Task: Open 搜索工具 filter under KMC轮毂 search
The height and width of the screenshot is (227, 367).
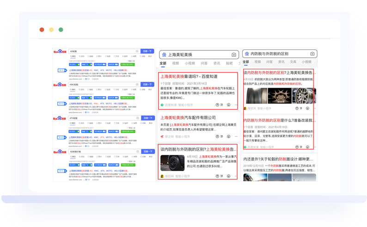Action: pos(131,94)
